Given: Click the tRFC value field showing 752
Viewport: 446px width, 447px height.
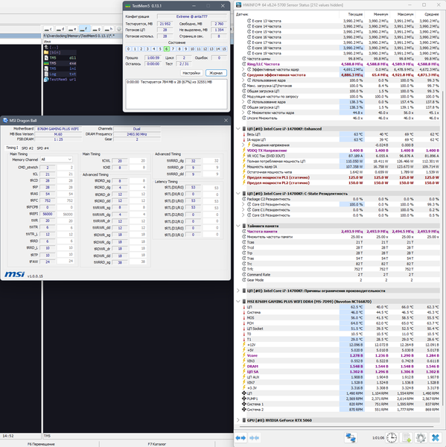Looking at the screenshot, I should click(x=48, y=200).
